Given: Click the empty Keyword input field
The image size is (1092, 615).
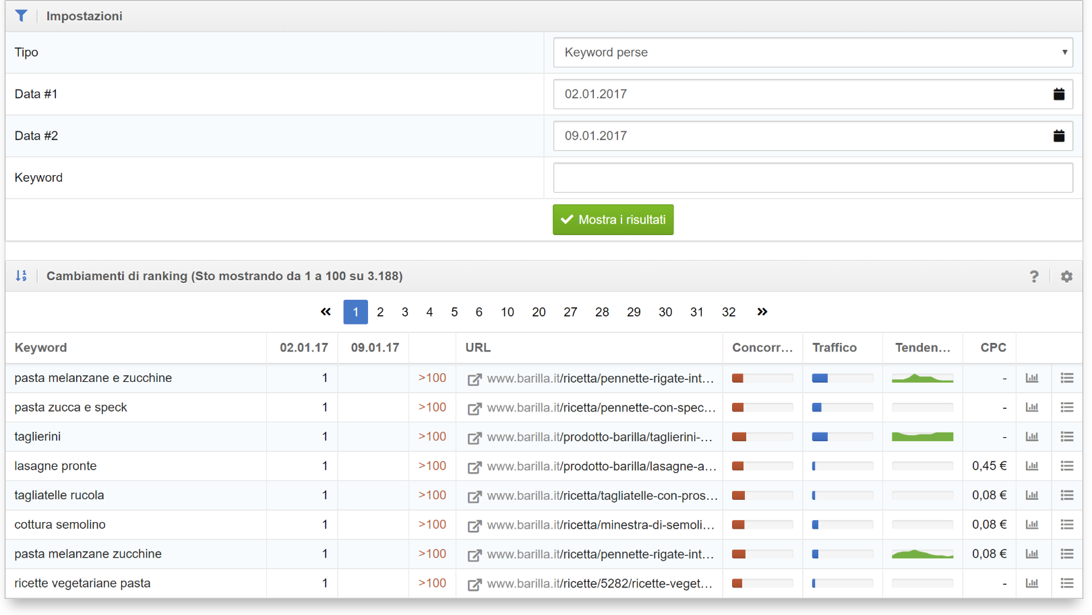Looking at the screenshot, I should [813, 178].
